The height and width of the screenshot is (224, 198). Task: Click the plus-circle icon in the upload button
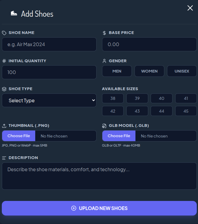pyautogui.click(x=73, y=208)
